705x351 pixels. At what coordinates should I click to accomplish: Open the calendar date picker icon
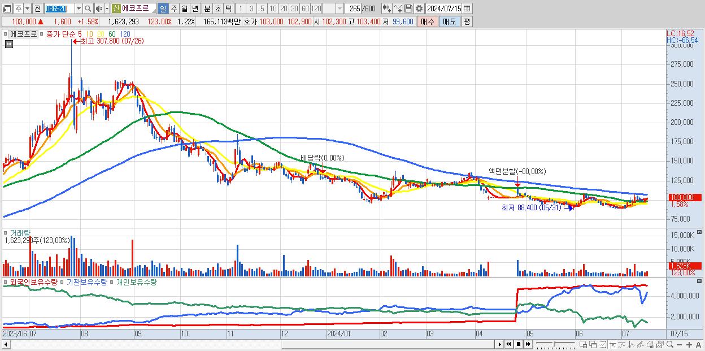(468, 8)
